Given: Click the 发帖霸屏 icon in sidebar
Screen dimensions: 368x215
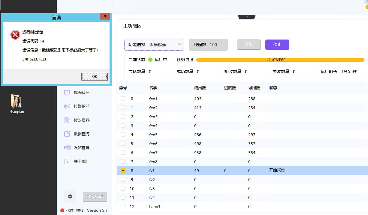Looking at the screenshot, I should click(67, 148).
